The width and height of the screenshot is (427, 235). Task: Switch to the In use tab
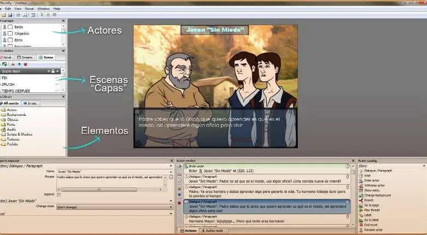(x=31, y=103)
